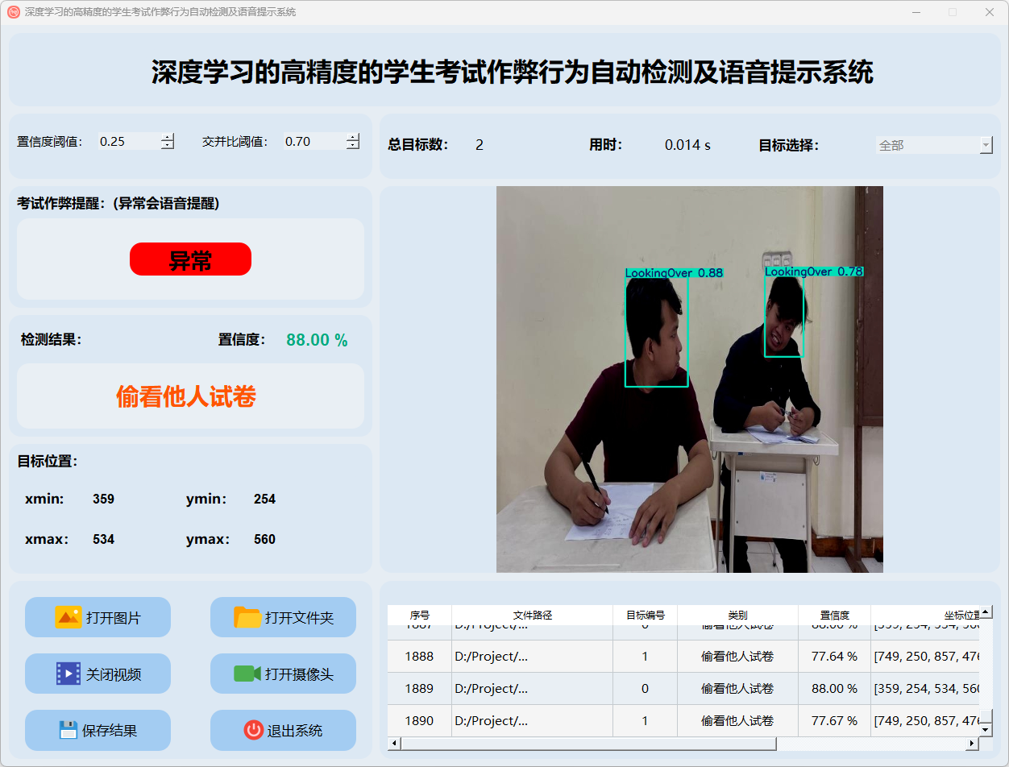Click the red power icon on 退出系统

point(254,730)
